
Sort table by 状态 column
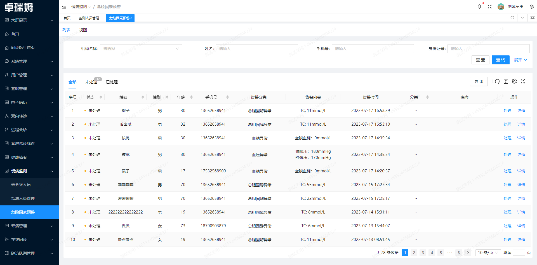(x=101, y=97)
